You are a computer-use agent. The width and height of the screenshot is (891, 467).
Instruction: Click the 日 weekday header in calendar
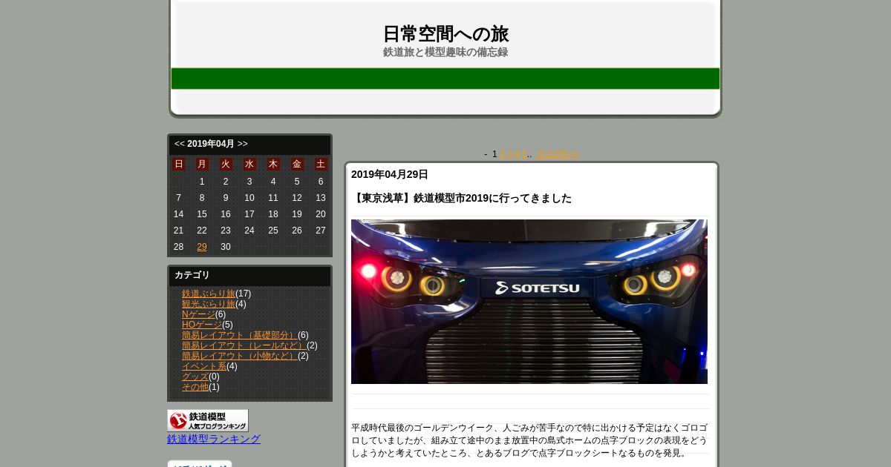tap(178, 164)
